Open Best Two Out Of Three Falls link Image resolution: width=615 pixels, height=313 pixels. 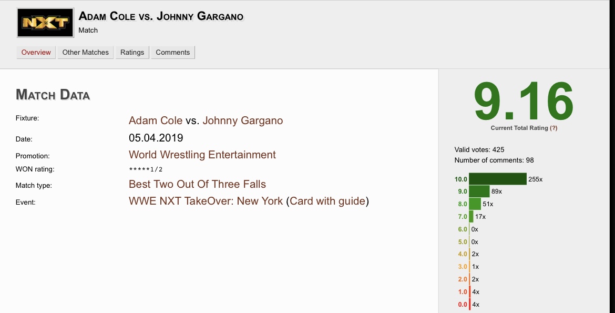tap(197, 184)
